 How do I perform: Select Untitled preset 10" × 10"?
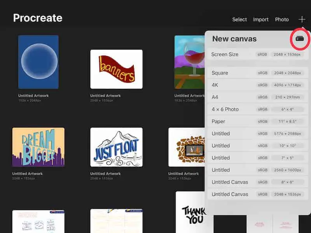click(x=258, y=146)
